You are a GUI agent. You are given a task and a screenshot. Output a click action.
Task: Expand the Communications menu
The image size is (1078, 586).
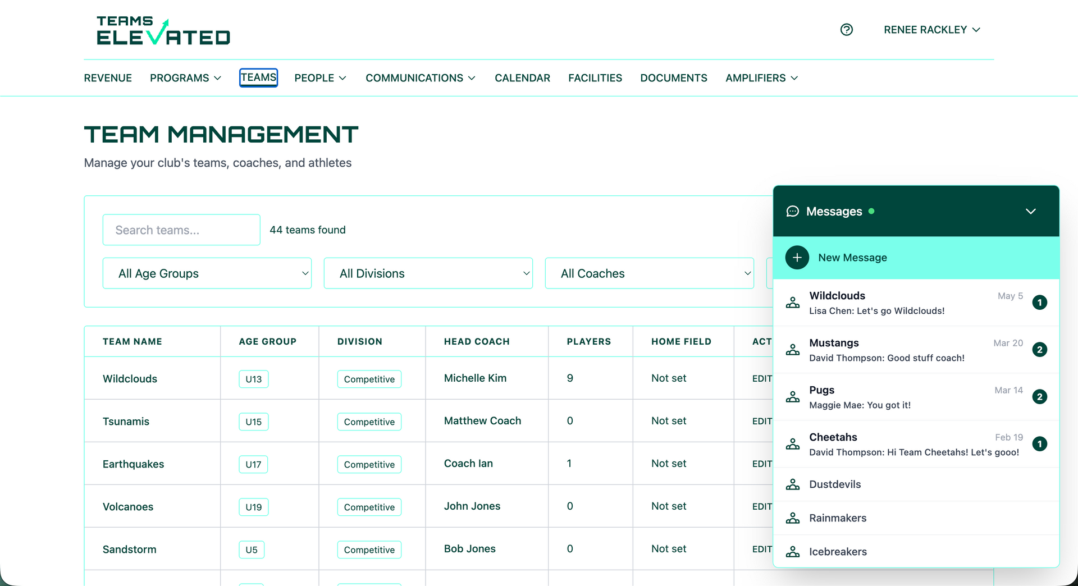[x=421, y=78]
